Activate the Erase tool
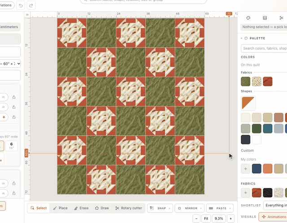Image resolution: width=287 pixels, height=223 pixels. 81,208
